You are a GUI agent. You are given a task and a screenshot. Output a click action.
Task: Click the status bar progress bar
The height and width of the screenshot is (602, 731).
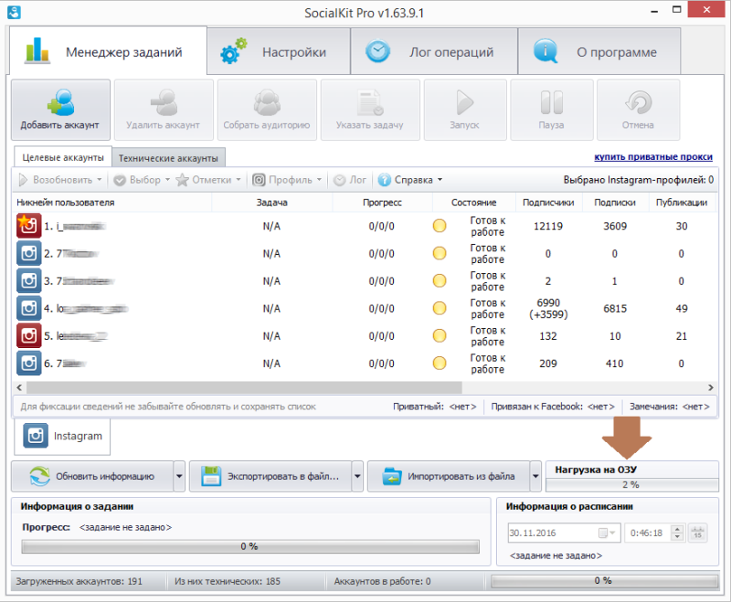[604, 581]
